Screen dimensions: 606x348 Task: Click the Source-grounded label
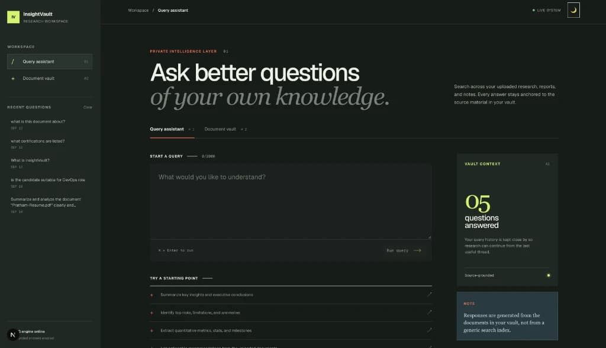click(479, 275)
